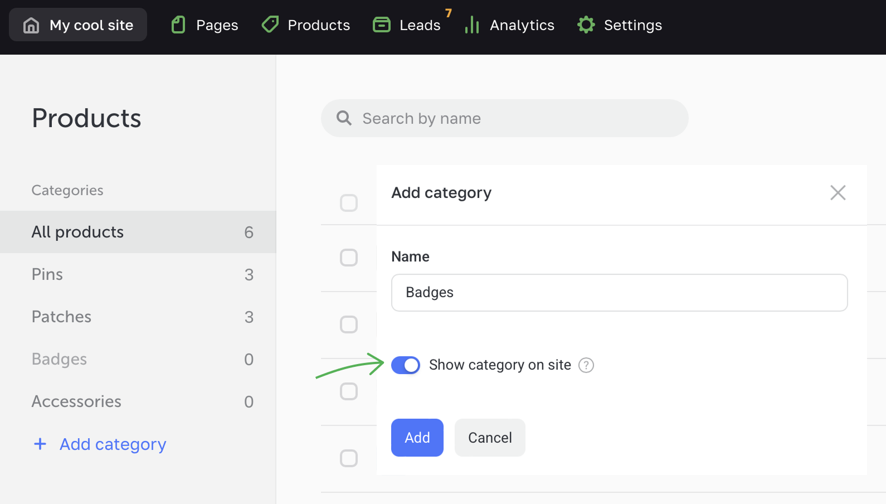Click the Analytics bar chart icon

[x=472, y=25]
